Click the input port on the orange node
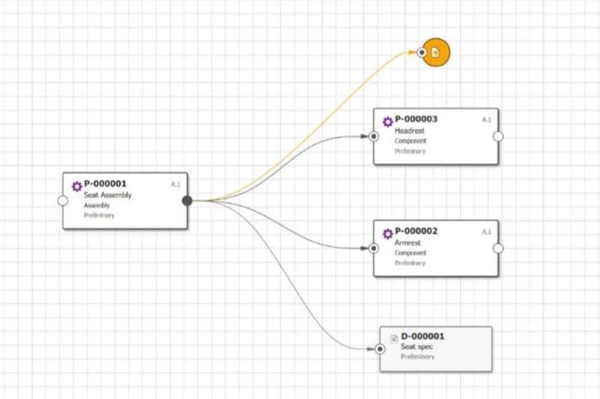The height and width of the screenshot is (399, 600). point(422,52)
